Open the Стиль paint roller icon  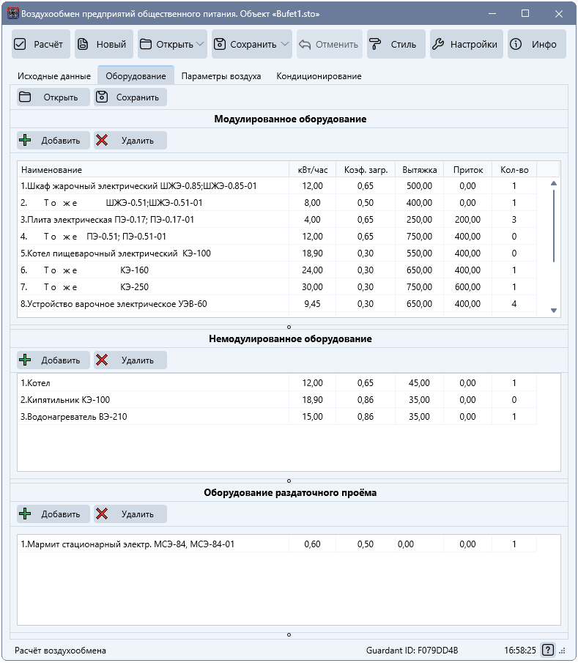[375, 44]
